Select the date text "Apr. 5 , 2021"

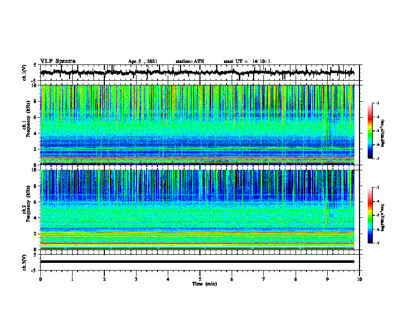tap(143, 61)
